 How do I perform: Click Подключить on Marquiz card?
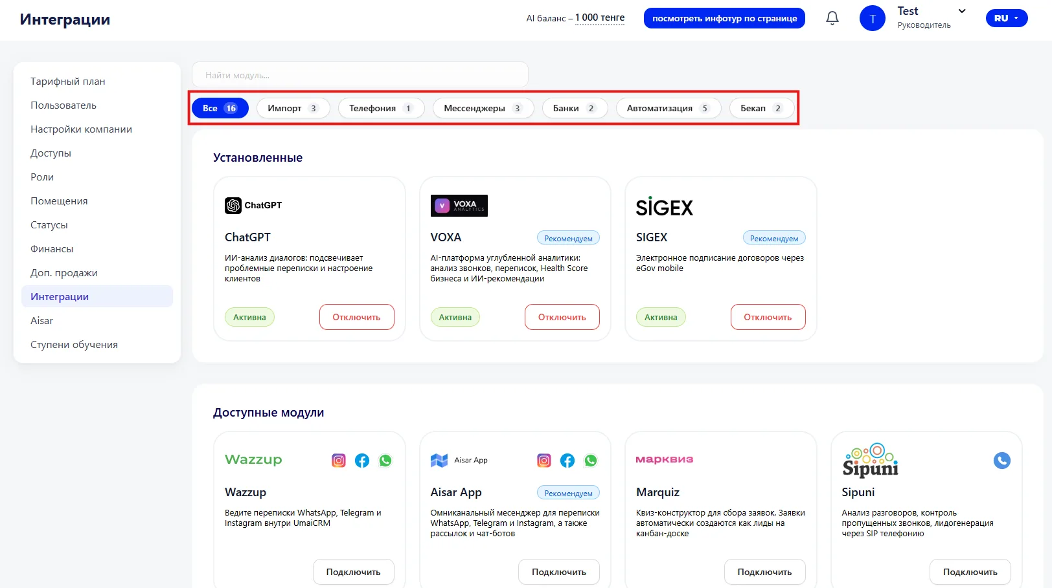[x=765, y=572]
